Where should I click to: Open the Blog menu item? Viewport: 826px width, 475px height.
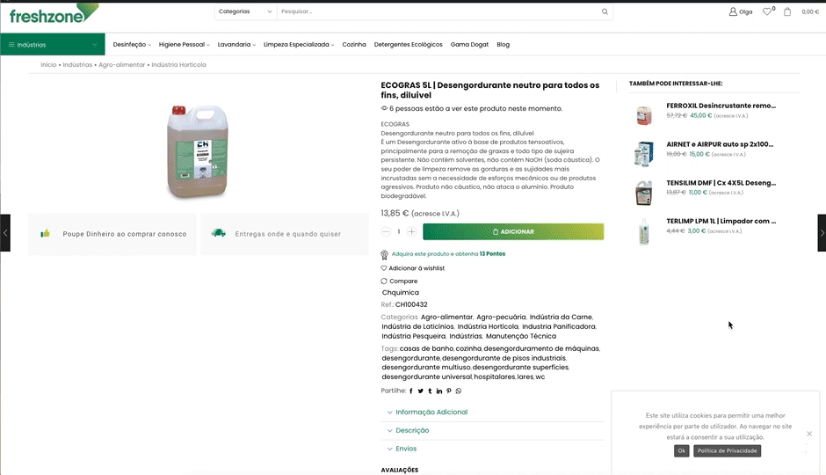504,45
